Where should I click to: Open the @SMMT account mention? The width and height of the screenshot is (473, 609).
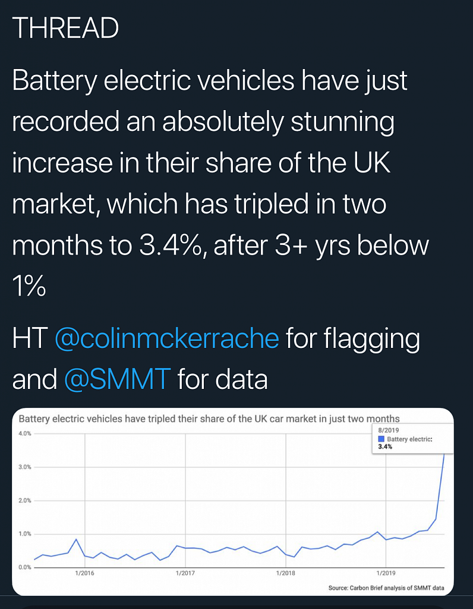(x=117, y=379)
